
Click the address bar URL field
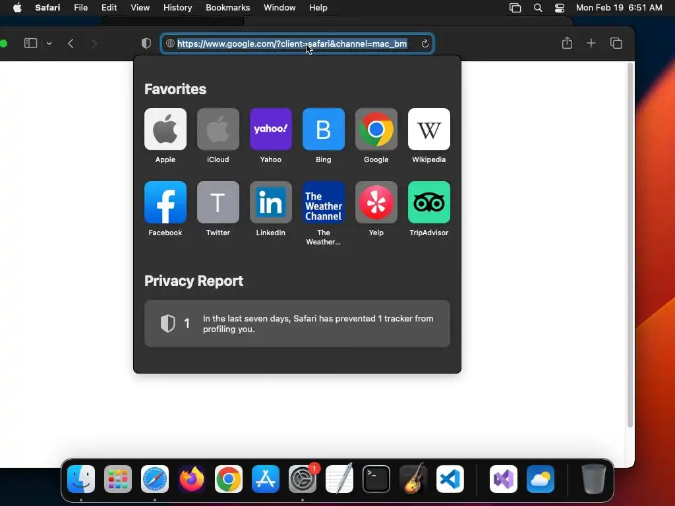pos(297,43)
